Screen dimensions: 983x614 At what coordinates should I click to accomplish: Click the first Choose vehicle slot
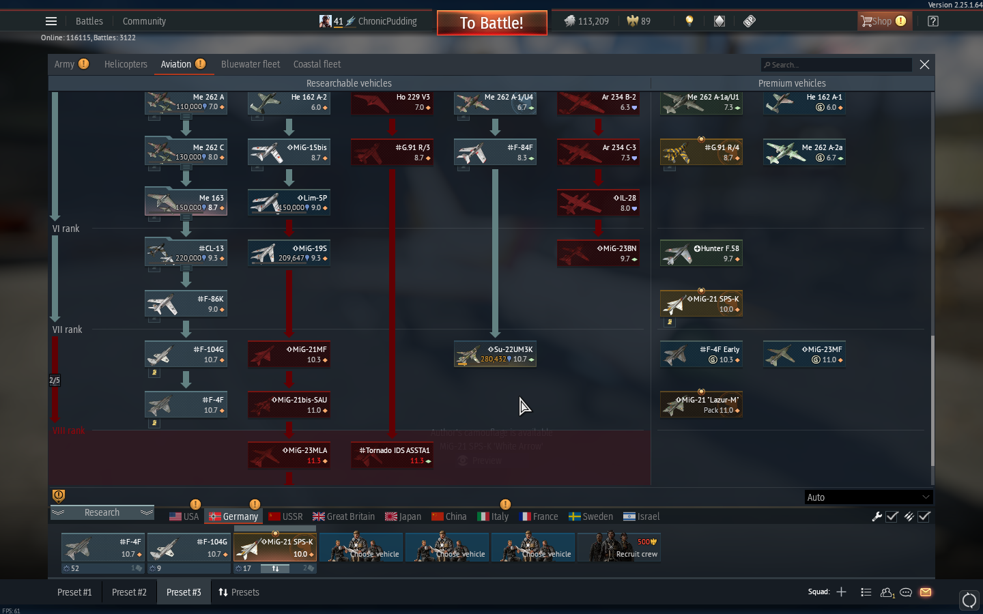click(361, 547)
